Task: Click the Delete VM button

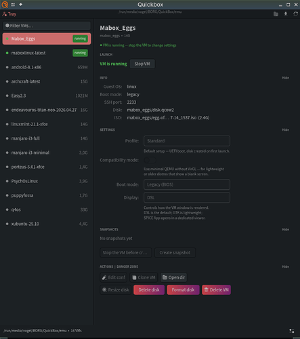Action: click(216, 290)
